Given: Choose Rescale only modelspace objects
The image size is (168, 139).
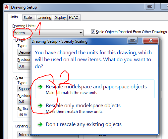Looking at the screenshot, I should click(x=95, y=108).
